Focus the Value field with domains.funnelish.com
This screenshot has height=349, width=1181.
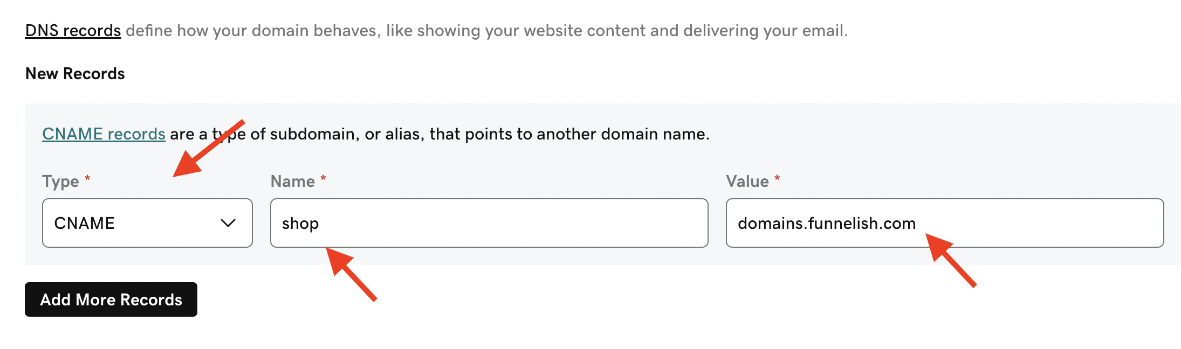tap(944, 223)
